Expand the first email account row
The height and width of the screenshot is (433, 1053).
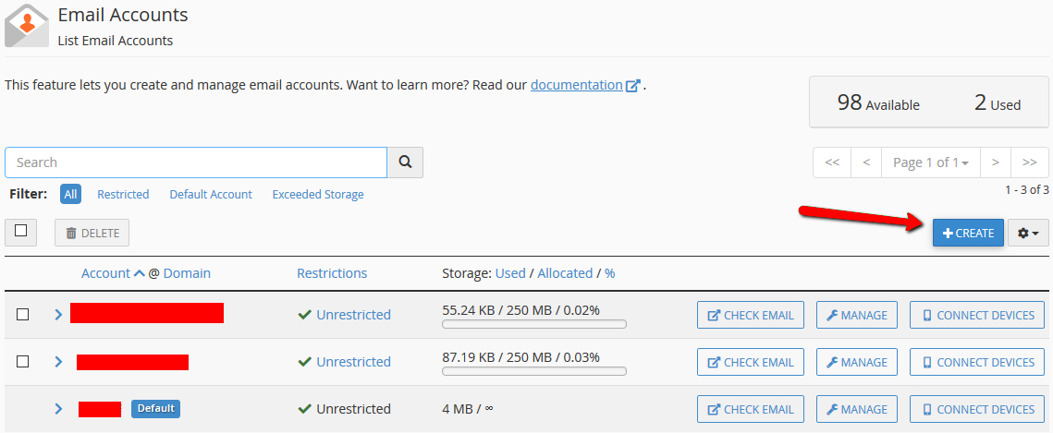(x=58, y=315)
